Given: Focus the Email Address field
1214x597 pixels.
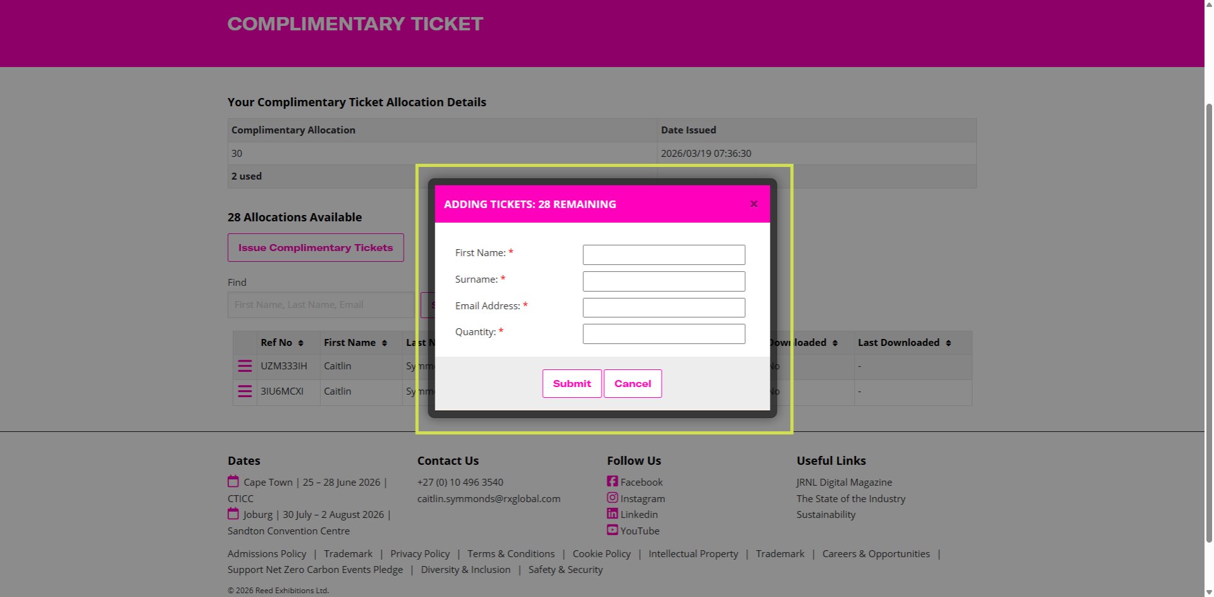Looking at the screenshot, I should (x=664, y=308).
